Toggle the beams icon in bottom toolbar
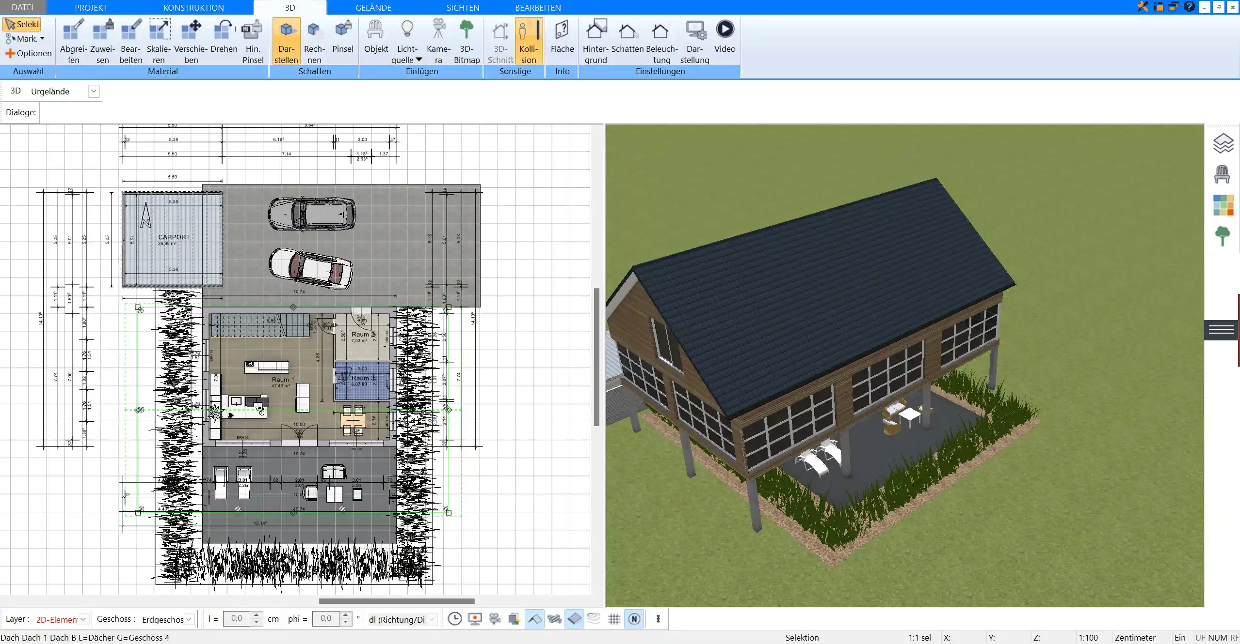Viewport: 1240px width, 644px height. (554, 619)
